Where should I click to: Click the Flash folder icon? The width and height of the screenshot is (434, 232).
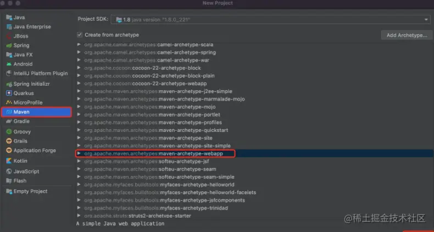coord(9,181)
